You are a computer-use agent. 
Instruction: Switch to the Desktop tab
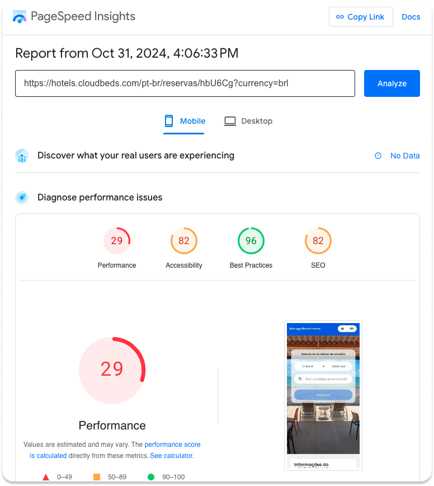click(x=248, y=121)
